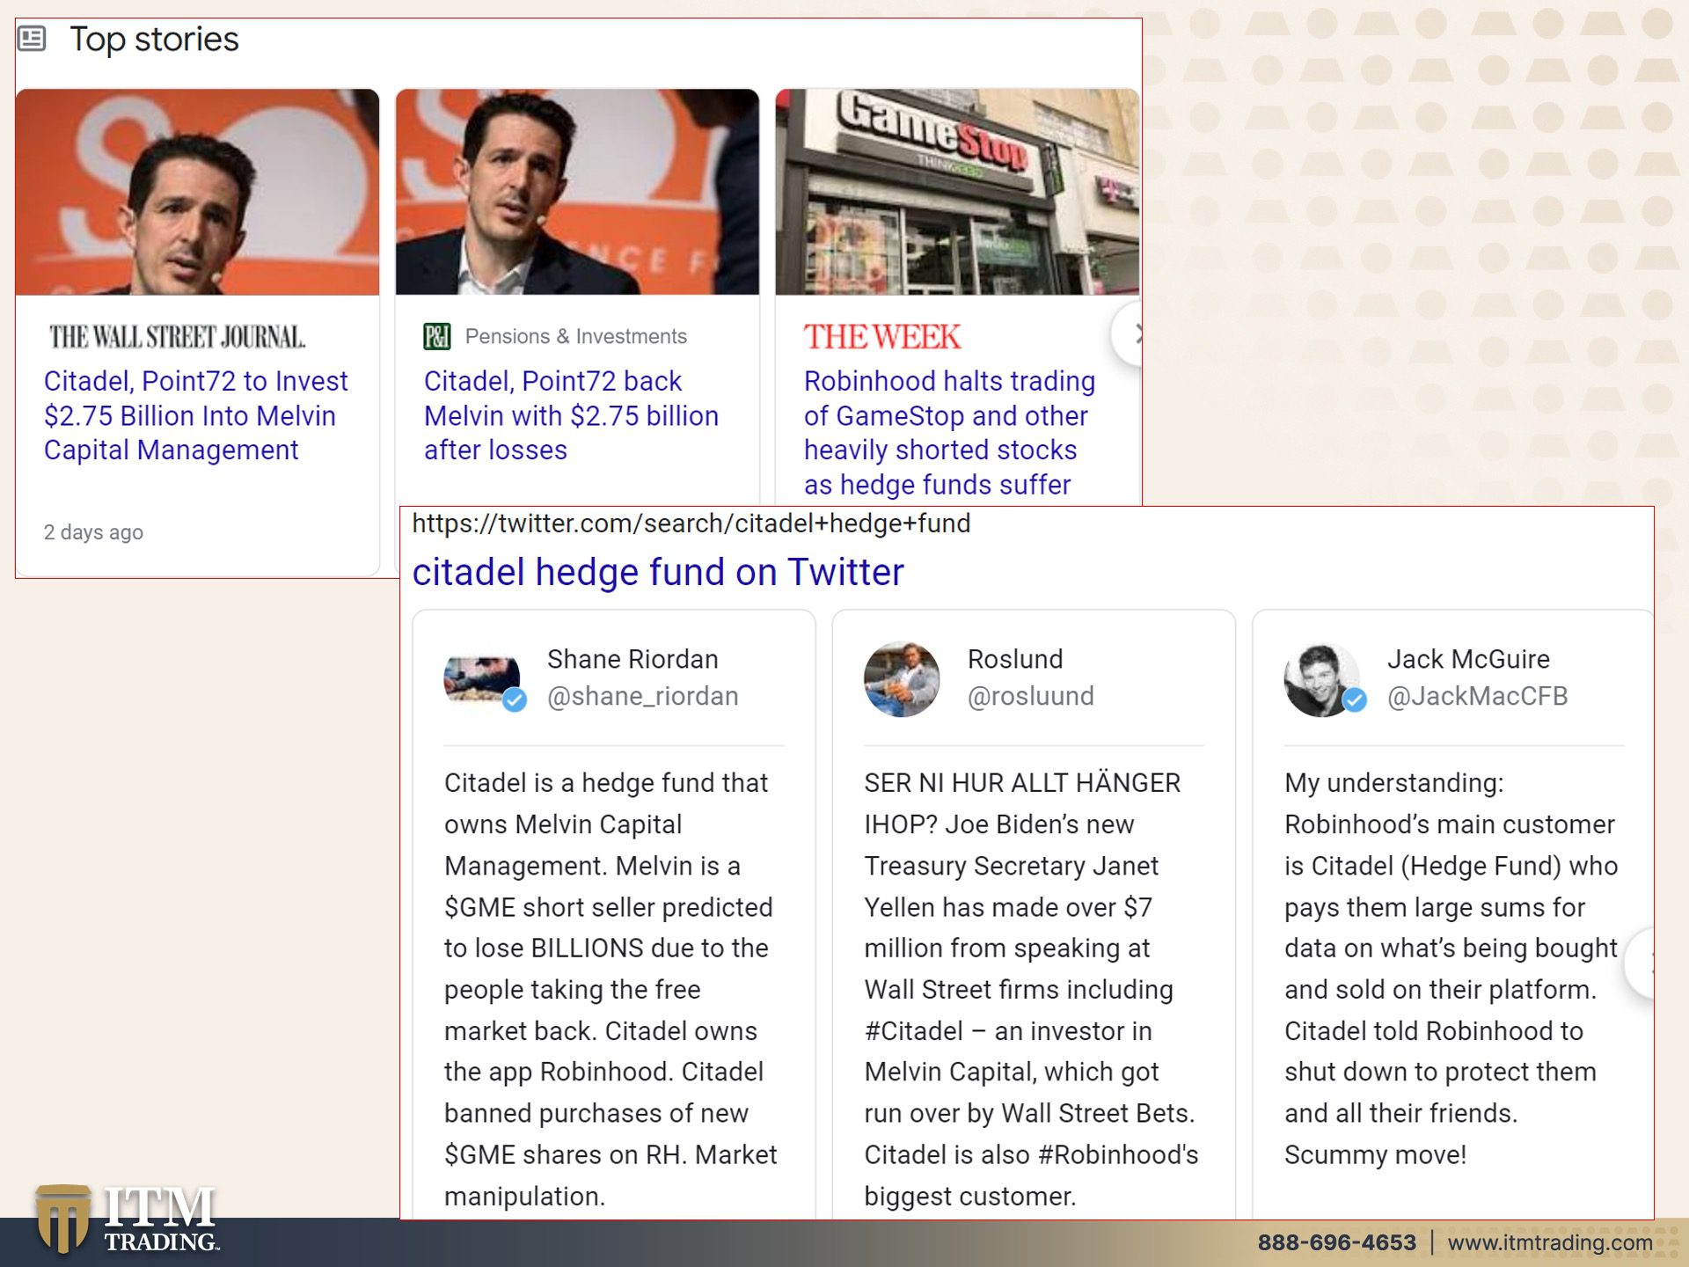Open Jack McGuire display name
Image resolution: width=1689 pixels, height=1267 pixels.
coord(1468,659)
